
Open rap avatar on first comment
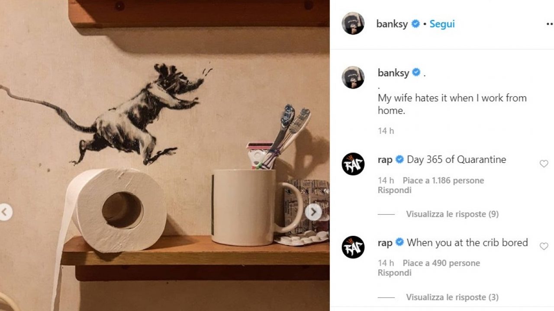click(x=353, y=164)
